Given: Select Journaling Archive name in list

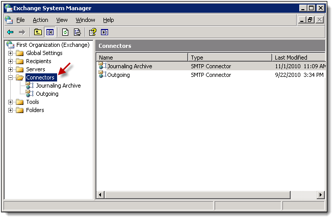Looking at the screenshot, I should pyautogui.click(x=130, y=66).
